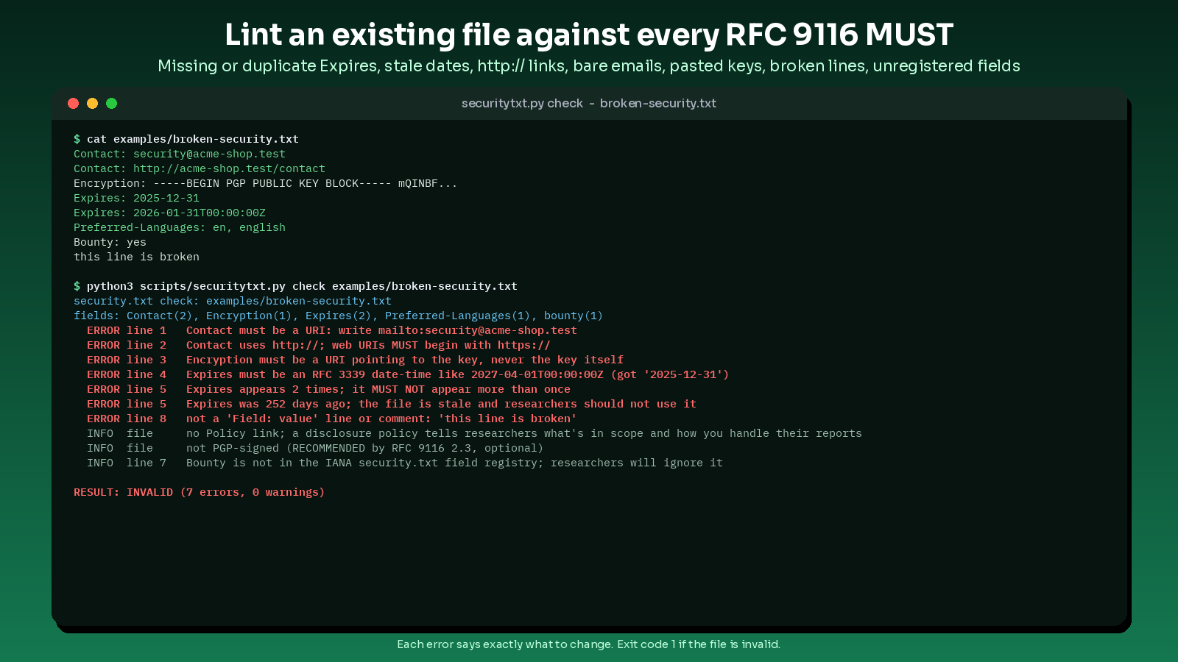Click the ERROR line 1 Contact URI message
Viewport: 1178px width, 662px height.
click(332, 330)
